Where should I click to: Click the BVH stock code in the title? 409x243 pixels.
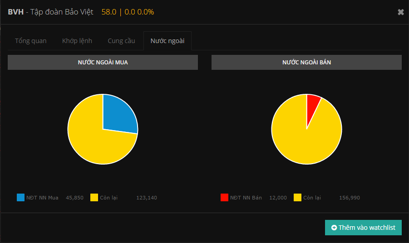pos(15,12)
